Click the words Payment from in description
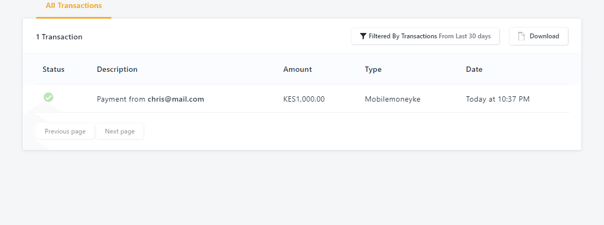This screenshot has height=225, width=604. point(121,99)
